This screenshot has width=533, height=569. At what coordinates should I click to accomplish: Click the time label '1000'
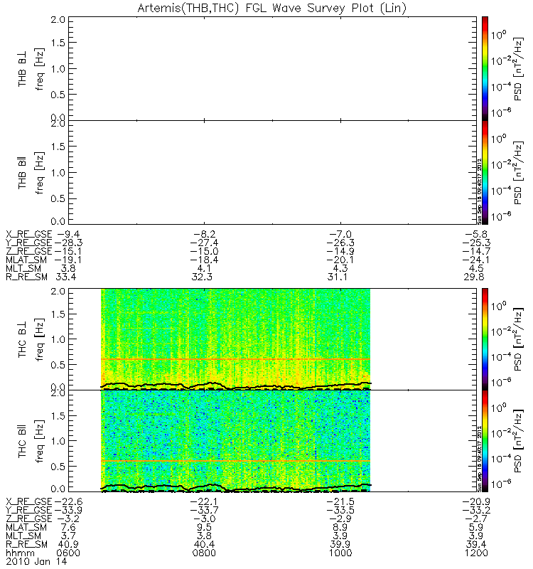click(x=340, y=553)
